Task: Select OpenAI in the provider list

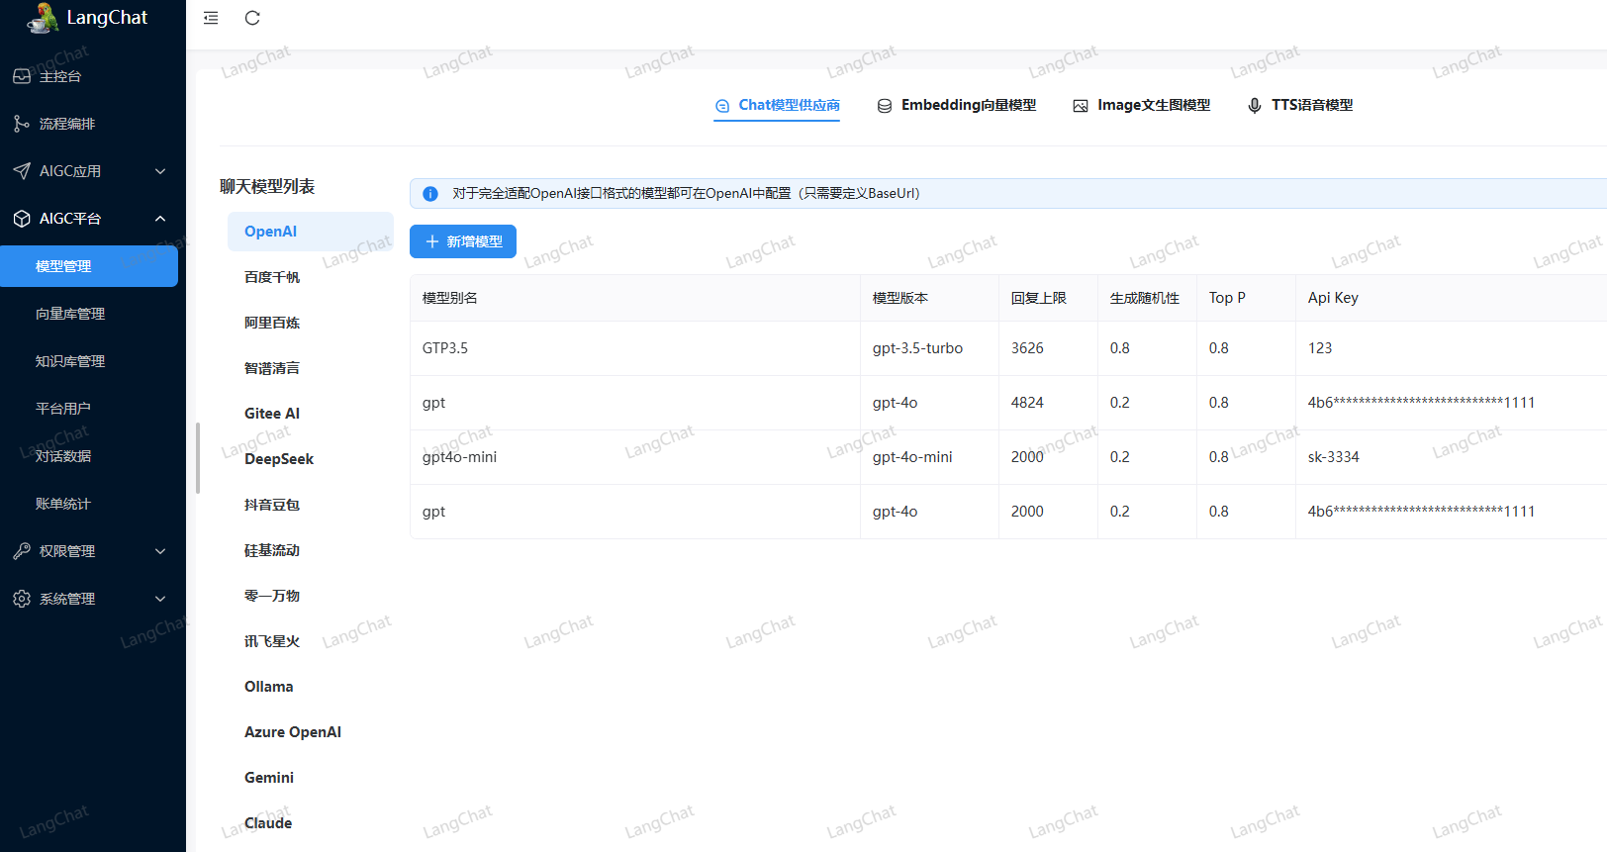Action: (311, 232)
